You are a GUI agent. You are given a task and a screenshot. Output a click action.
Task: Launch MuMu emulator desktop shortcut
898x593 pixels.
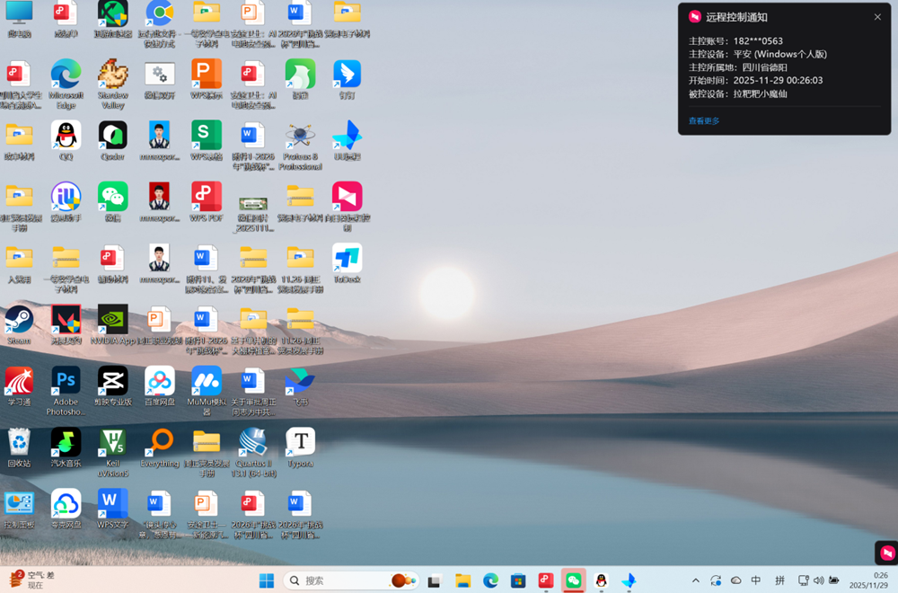tap(206, 383)
